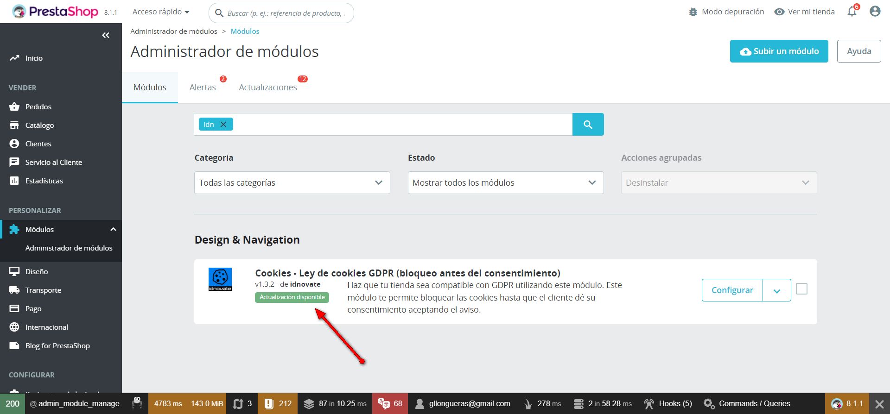
Task: Click the PrestaShop logo
Action: point(56,12)
